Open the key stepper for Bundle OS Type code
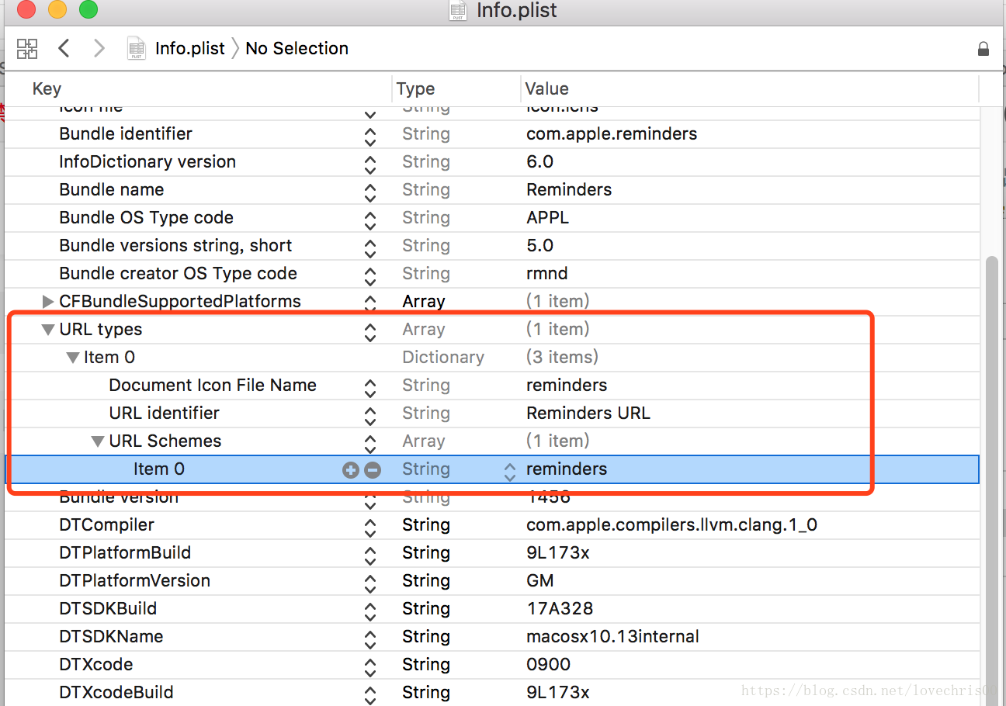This screenshot has width=1006, height=706. tap(370, 220)
